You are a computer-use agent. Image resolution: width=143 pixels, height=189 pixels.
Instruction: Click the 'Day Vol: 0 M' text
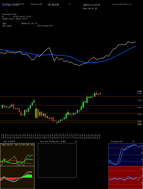[90, 9]
